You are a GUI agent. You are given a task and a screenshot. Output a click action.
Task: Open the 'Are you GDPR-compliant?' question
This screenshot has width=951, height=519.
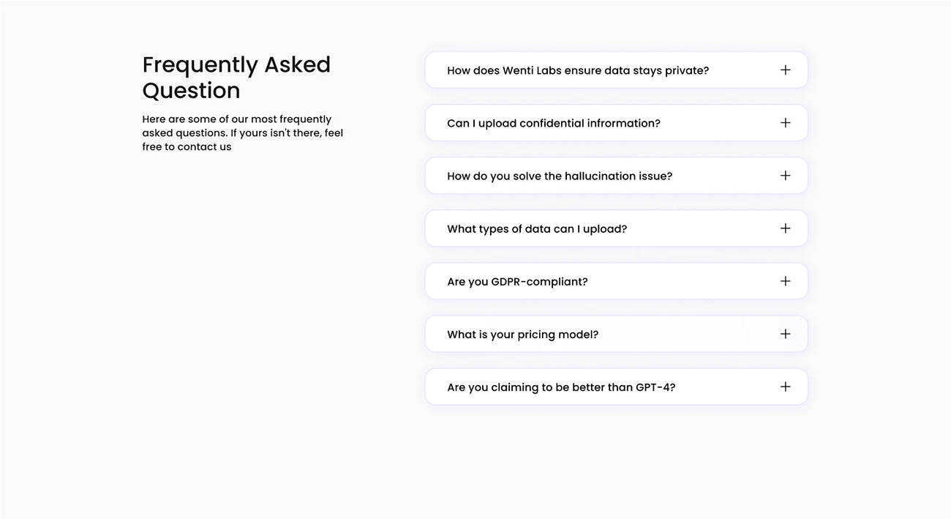(616, 281)
